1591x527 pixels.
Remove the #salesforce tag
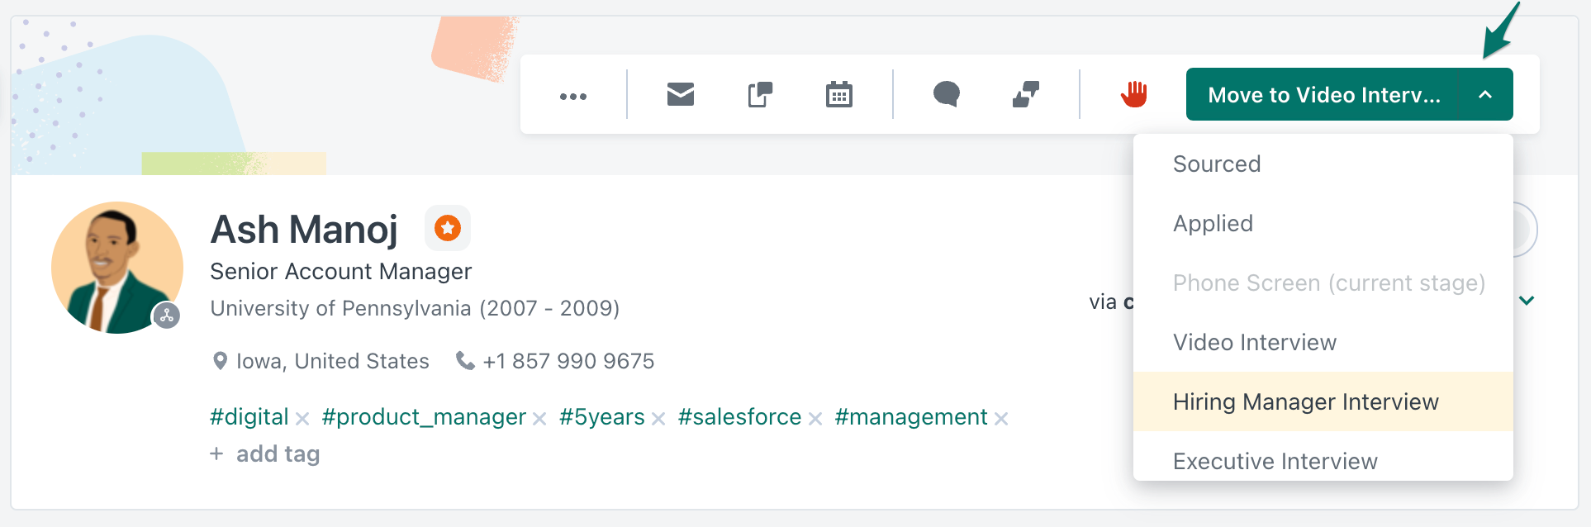coord(815,419)
